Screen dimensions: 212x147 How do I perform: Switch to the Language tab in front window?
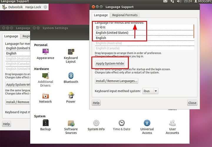[x=101, y=15]
